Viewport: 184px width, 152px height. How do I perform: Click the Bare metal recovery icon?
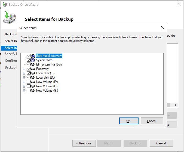pos(33,56)
